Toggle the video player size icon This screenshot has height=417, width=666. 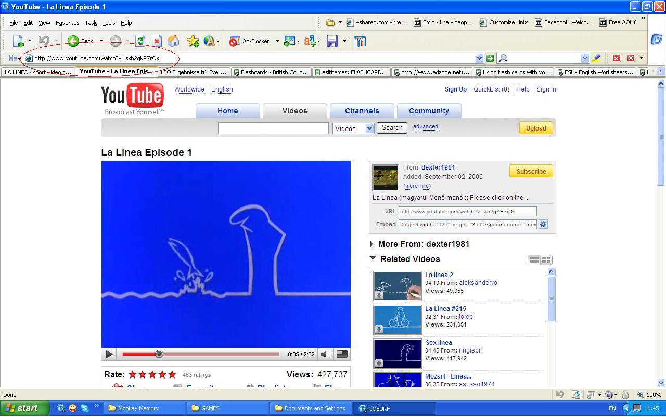point(342,354)
